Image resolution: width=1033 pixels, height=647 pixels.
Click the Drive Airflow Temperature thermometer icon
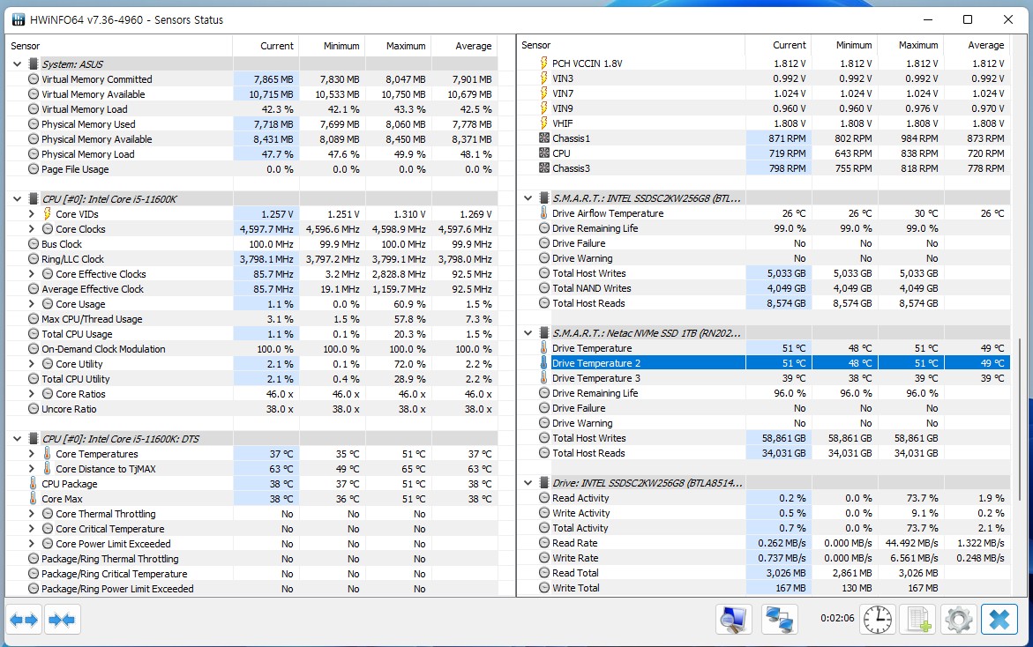pyautogui.click(x=543, y=213)
